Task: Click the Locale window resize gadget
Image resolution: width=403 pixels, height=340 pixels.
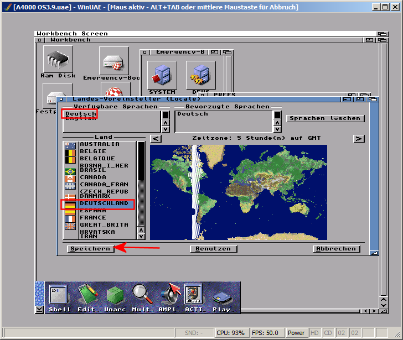Action: 374,253
